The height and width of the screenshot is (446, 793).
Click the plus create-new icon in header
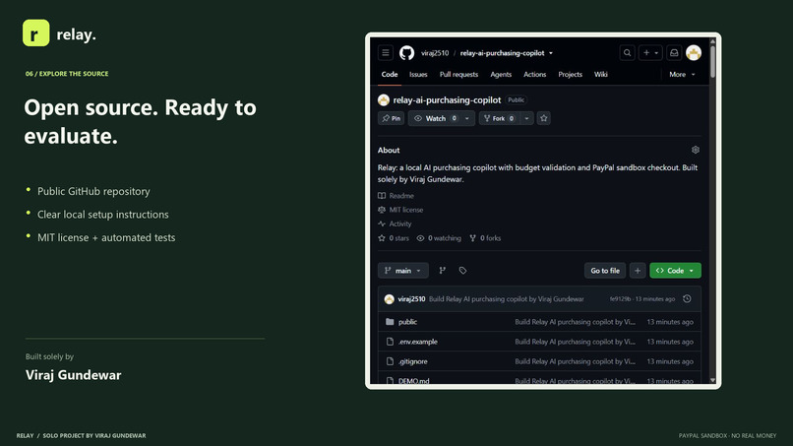point(645,52)
